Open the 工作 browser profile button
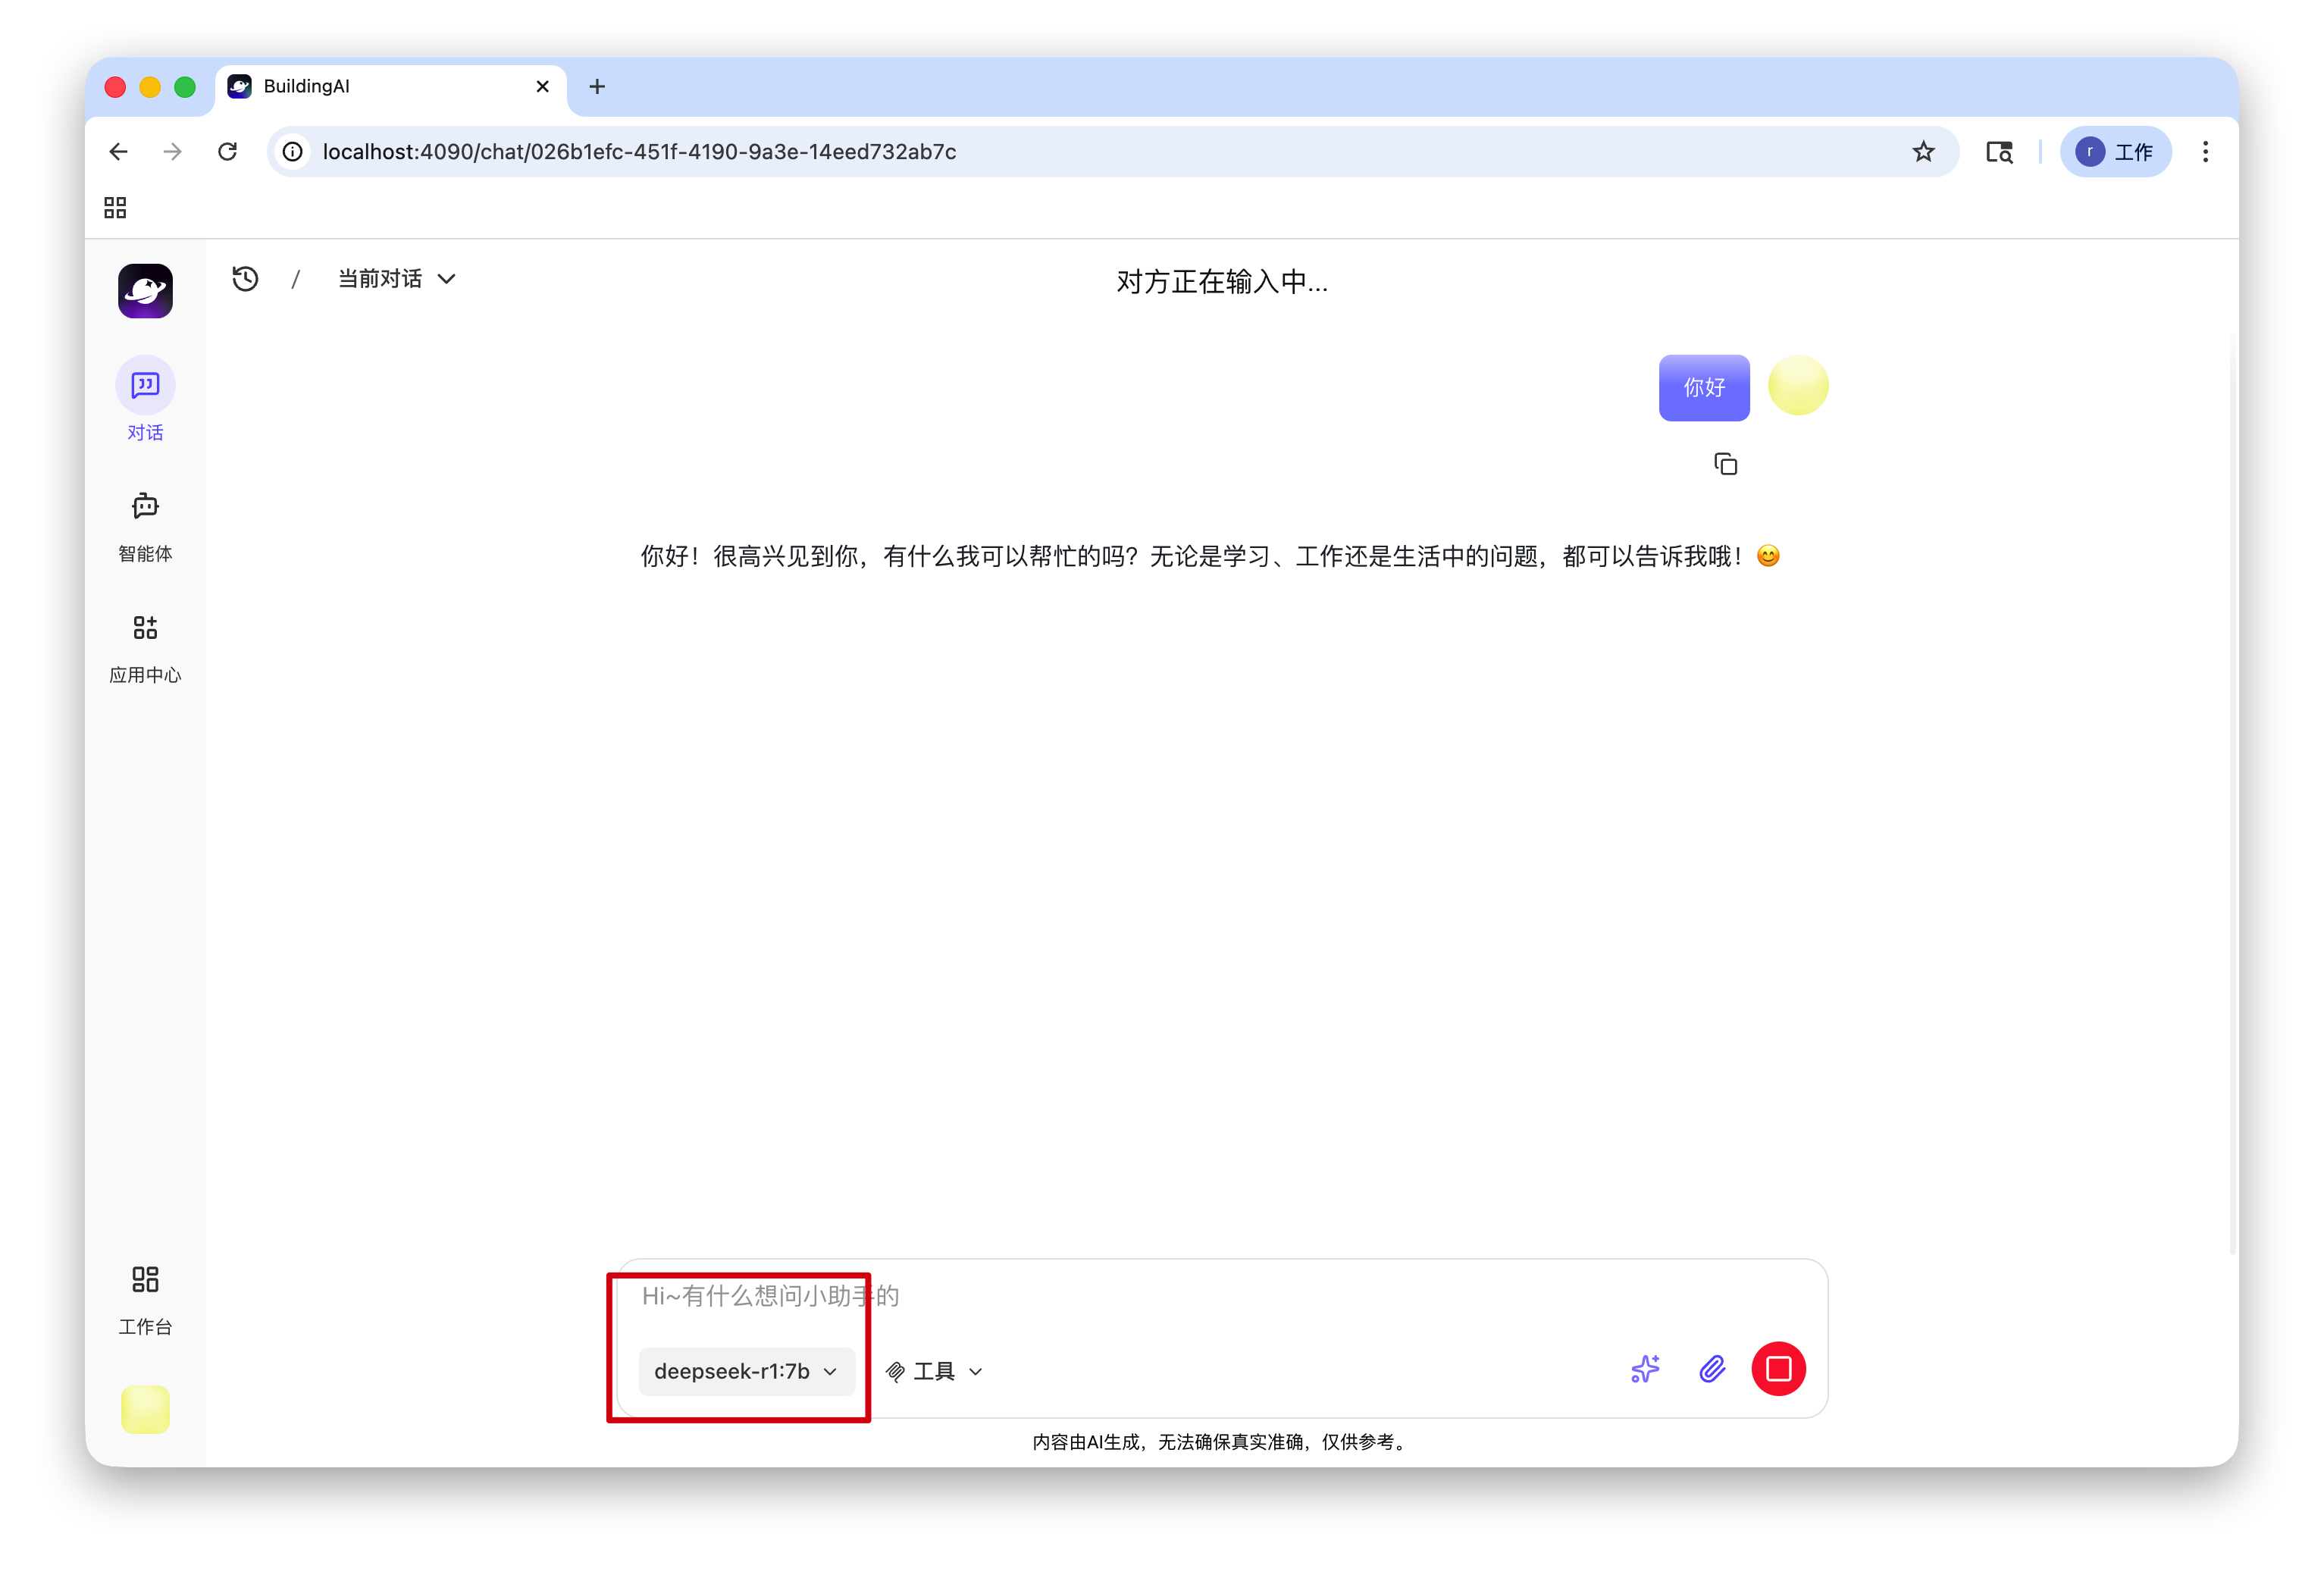 (x=2115, y=152)
